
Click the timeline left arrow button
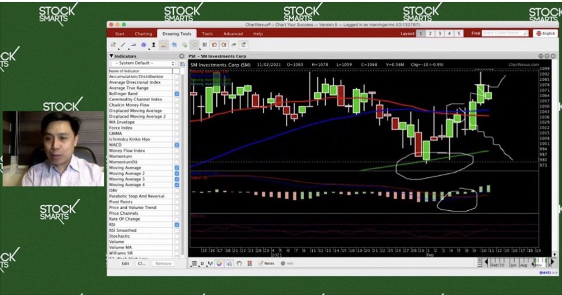487,262
